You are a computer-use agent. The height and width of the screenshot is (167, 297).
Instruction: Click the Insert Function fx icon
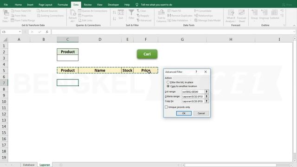coord(47,32)
